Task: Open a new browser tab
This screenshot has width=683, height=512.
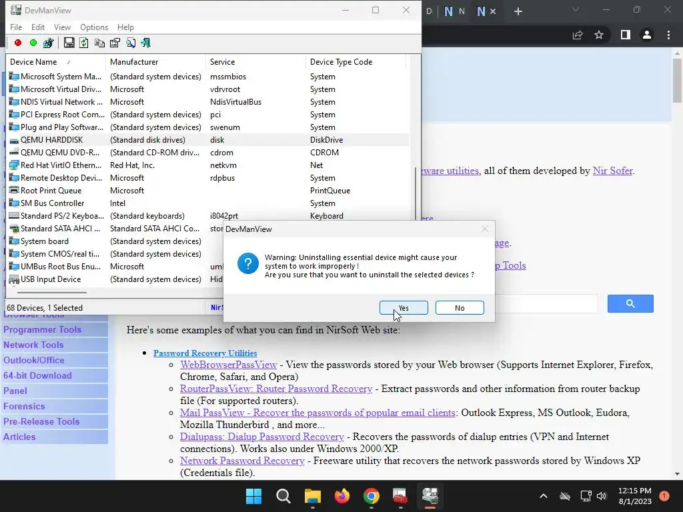Action: 518,11
